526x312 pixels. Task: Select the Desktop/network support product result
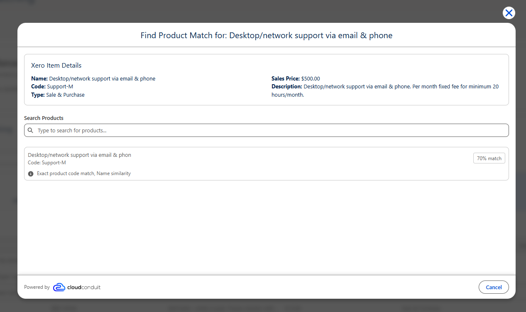coord(266,163)
